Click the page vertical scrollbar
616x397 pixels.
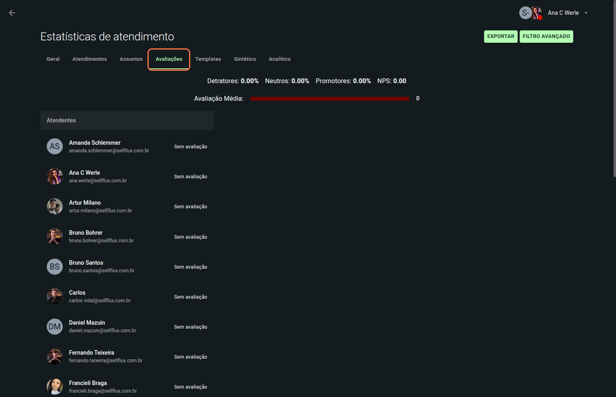(614, 88)
